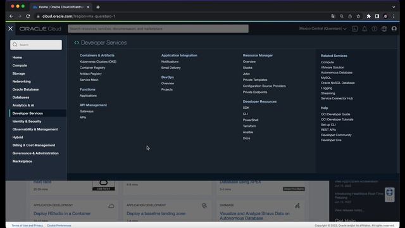
Task: Click the browser address bar URL
Action: pyautogui.click(x=78, y=16)
